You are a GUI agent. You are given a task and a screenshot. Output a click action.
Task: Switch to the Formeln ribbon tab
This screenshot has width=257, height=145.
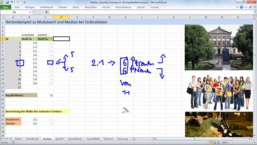click(x=63, y=7)
